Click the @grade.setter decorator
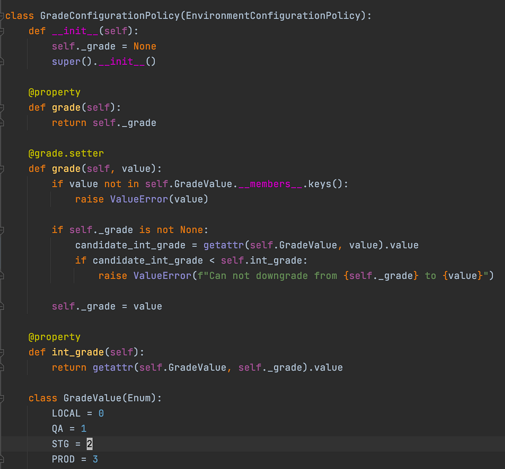The height and width of the screenshot is (469, 505). tap(66, 153)
